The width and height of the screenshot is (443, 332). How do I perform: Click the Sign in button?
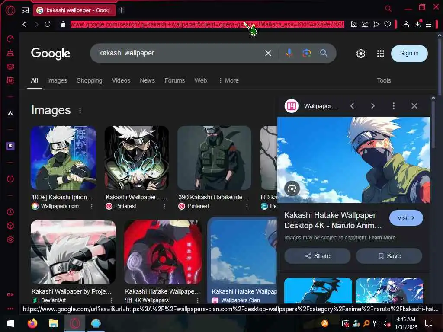point(409,53)
